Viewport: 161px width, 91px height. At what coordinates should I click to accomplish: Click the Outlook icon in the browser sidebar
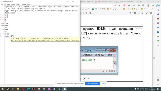tap(158, 32)
